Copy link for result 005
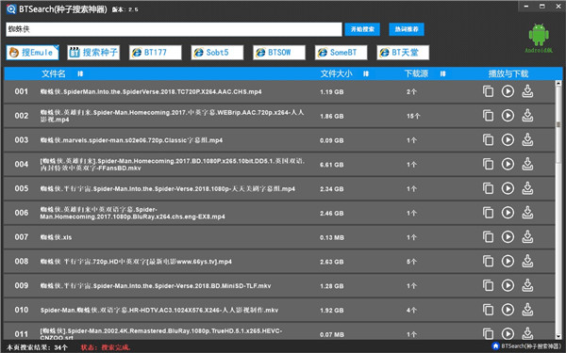The height and width of the screenshot is (353, 566). tap(488, 188)
